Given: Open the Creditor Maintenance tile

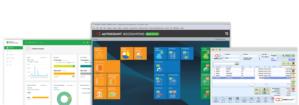Looking at the screenshot, I should pyautogui.click(x=206, y=54).
